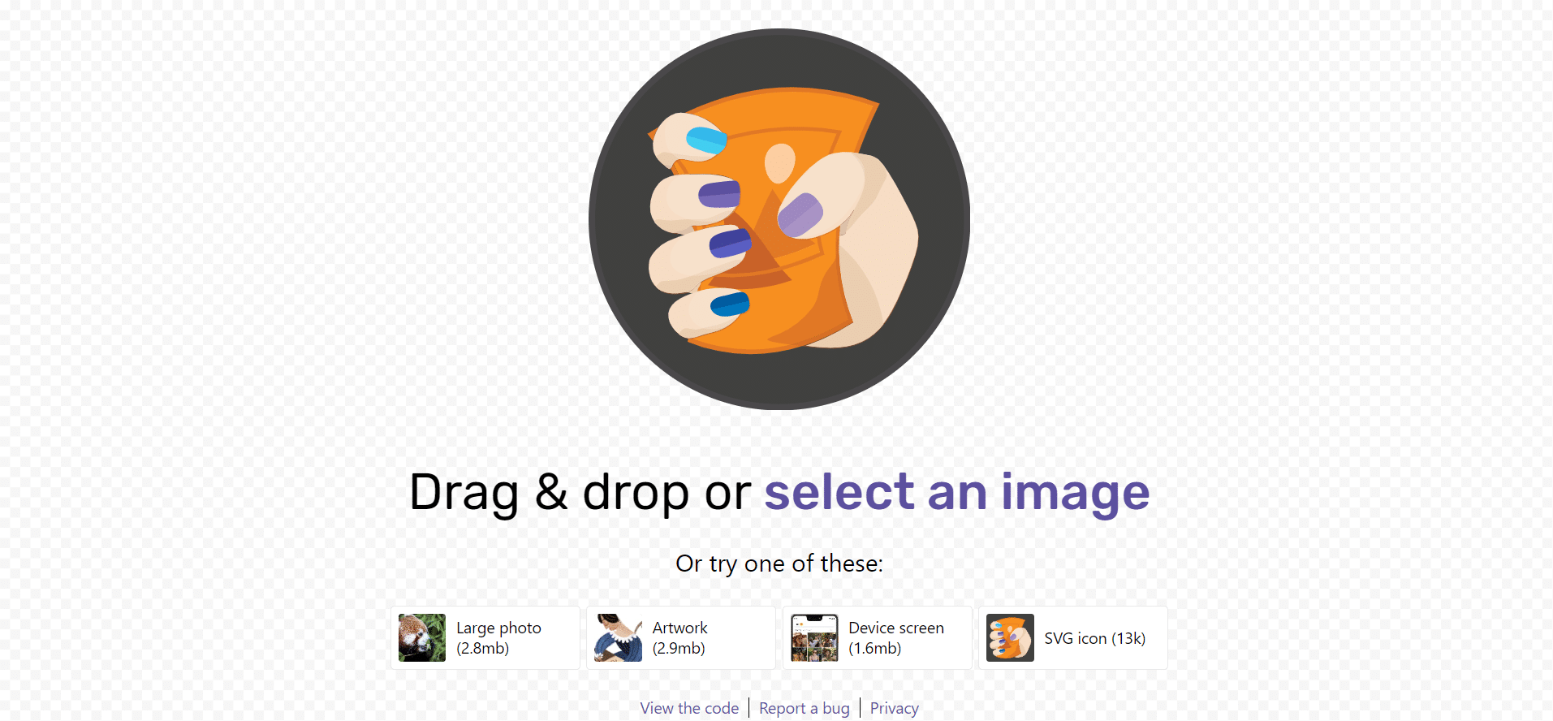
Task: Select the SVG icon (13k) label
Action: point(1094,638)
